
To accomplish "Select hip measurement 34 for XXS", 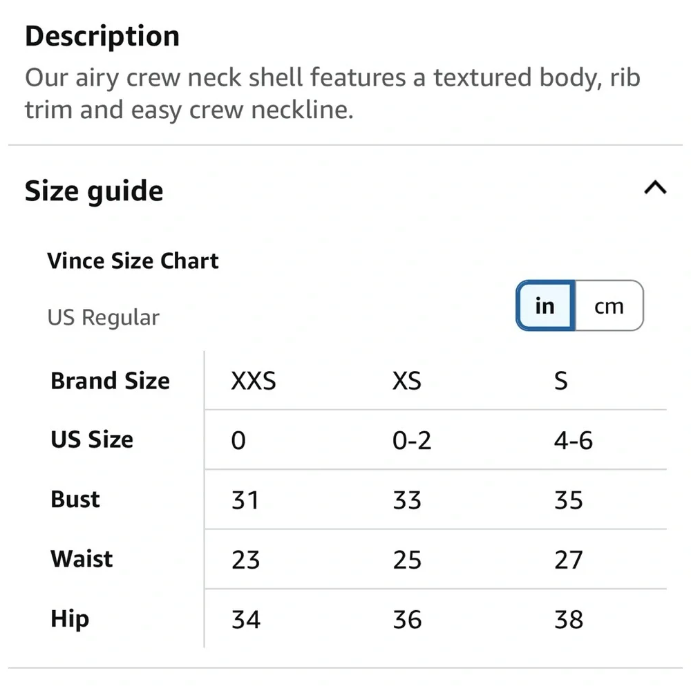I will point(246,619).
